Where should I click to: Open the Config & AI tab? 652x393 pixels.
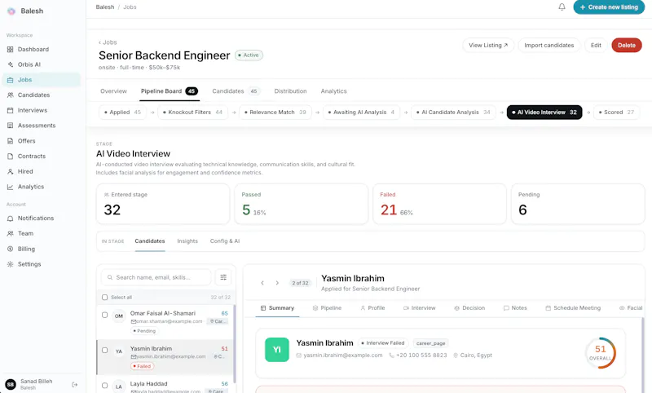[225, 241]
